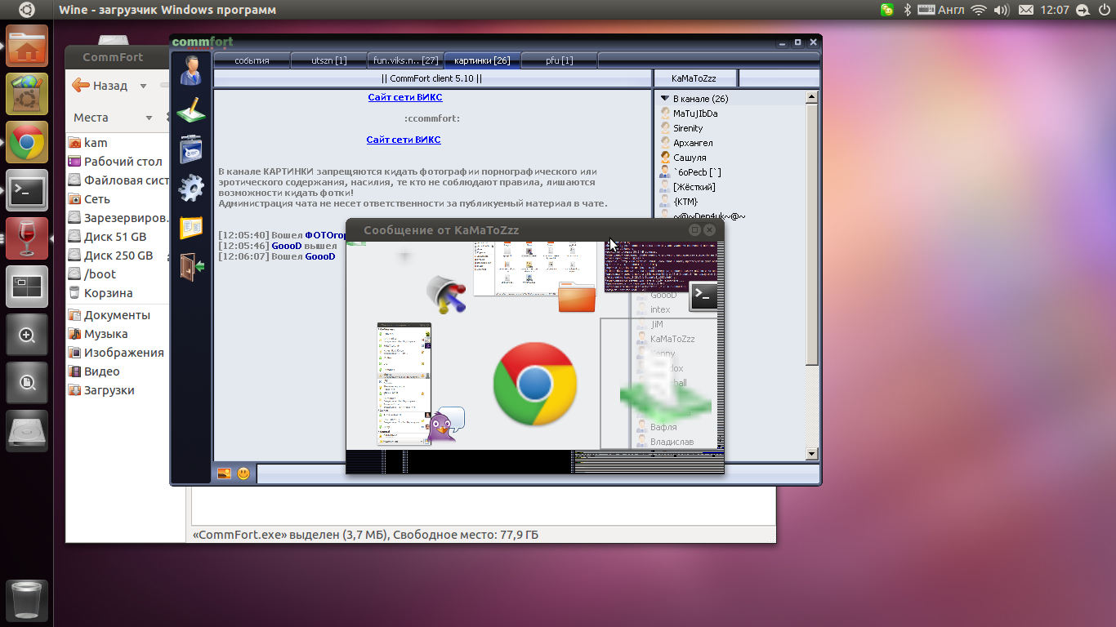Click the exit door icon in CommFort
1116x627 pixels.
tap(191, 266)
